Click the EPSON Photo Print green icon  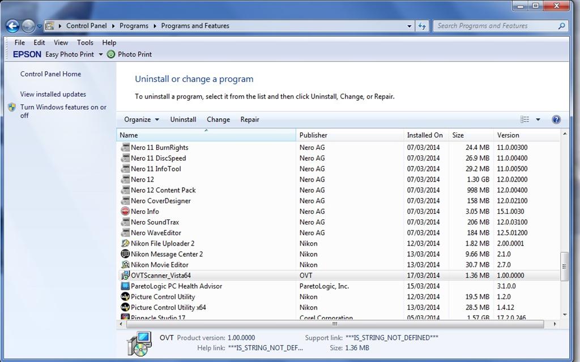(x=111, y=54)
